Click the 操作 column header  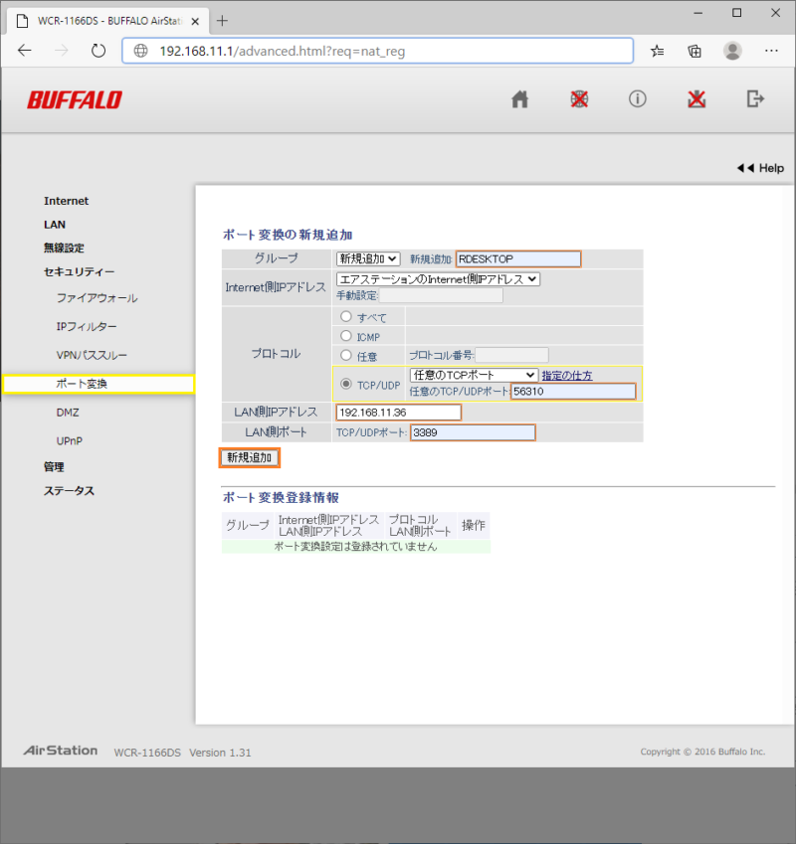[x=474, y=525]
